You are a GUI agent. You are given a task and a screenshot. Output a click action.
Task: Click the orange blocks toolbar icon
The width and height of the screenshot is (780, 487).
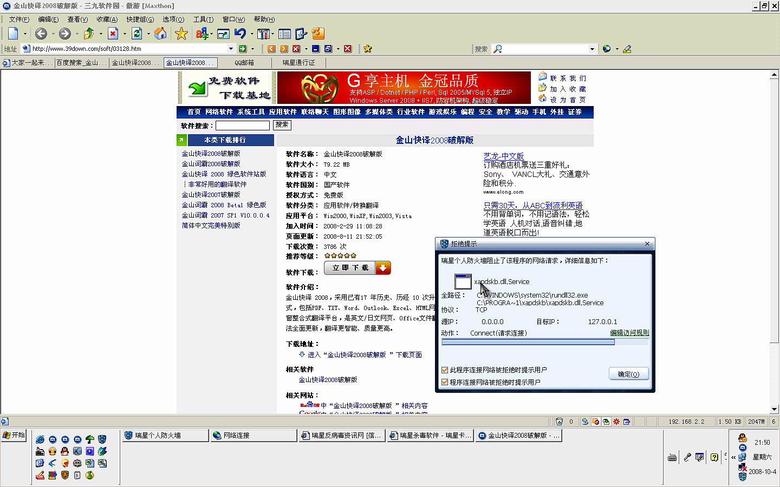coord(318,34)
